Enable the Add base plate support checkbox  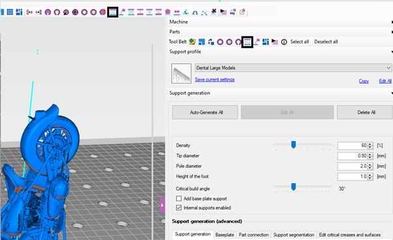pos(179,199)
